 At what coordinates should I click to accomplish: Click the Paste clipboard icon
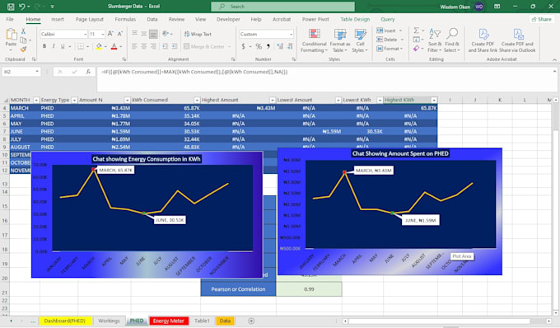(11, 35)
